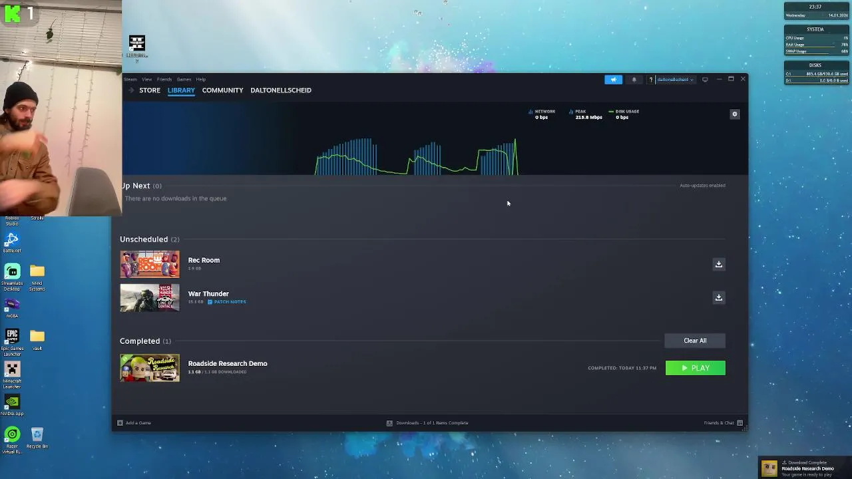Click the Auto-updates enabled text
The image size is (852, 479).
[x=702, y=186]
